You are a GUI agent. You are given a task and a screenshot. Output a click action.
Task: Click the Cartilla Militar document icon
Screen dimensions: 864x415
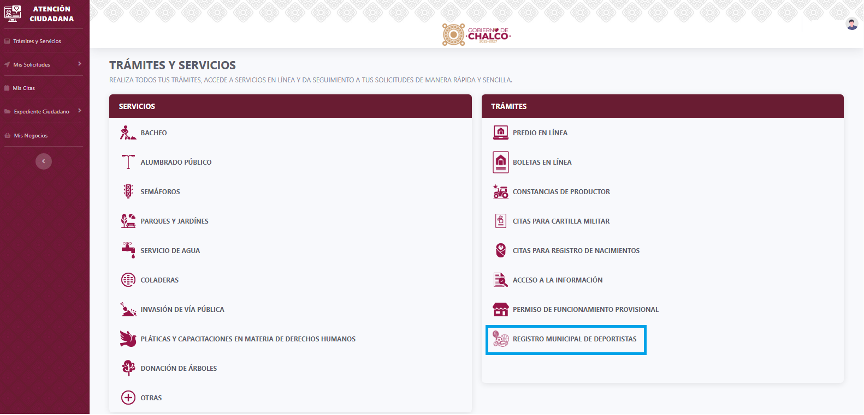click(501, 221)
